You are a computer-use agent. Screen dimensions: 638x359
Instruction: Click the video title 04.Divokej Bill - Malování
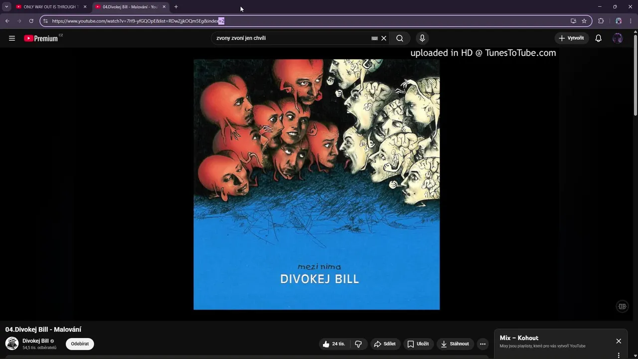click(x=43, y=330)
